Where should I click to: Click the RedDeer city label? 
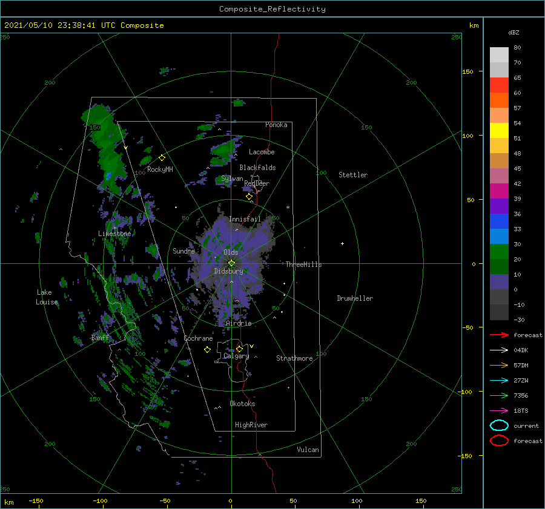point(257,183)
